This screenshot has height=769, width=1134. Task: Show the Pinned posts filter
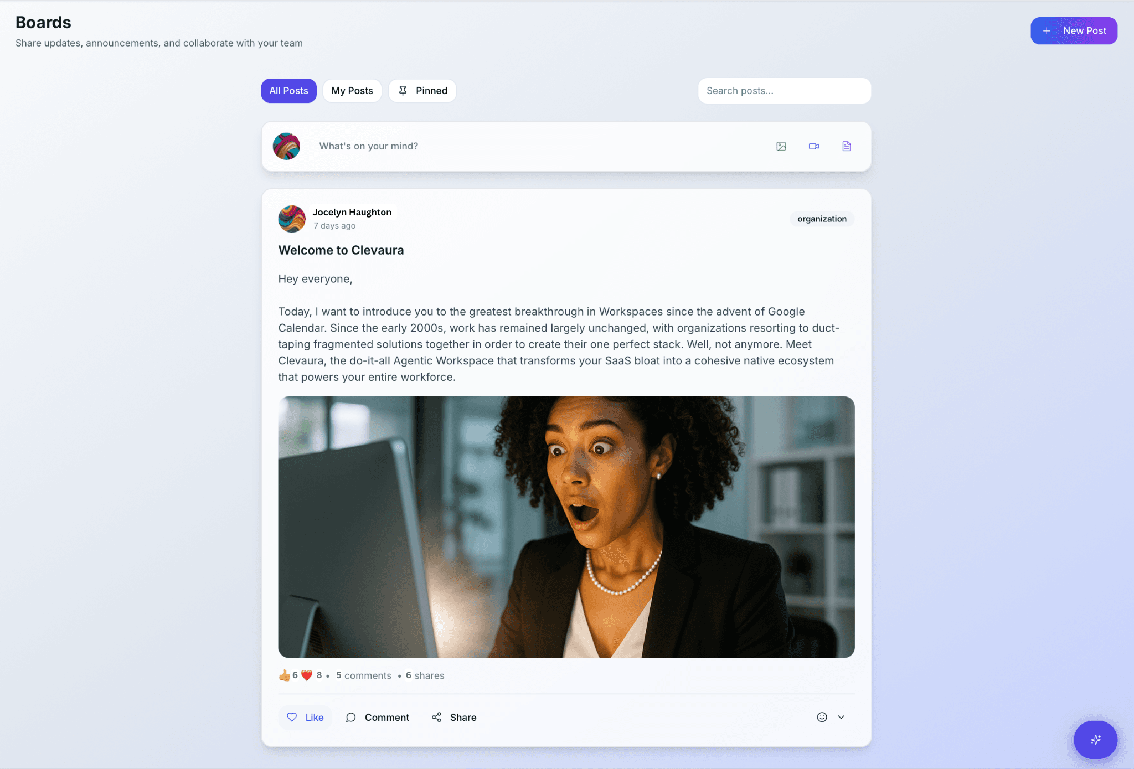(422, 91)
